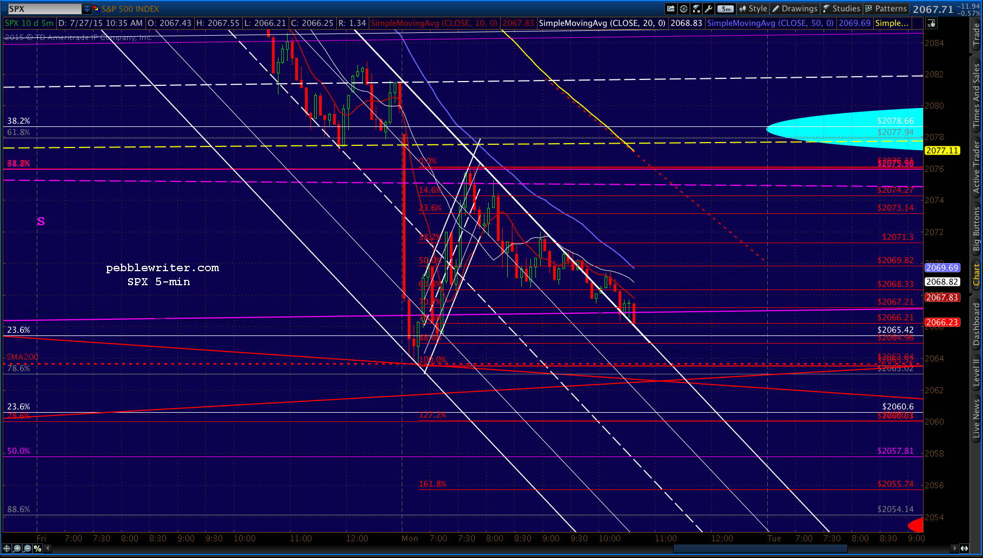Click the horizontal scrollbar thumb at bottom
The image size is (983, 558).
760,548
